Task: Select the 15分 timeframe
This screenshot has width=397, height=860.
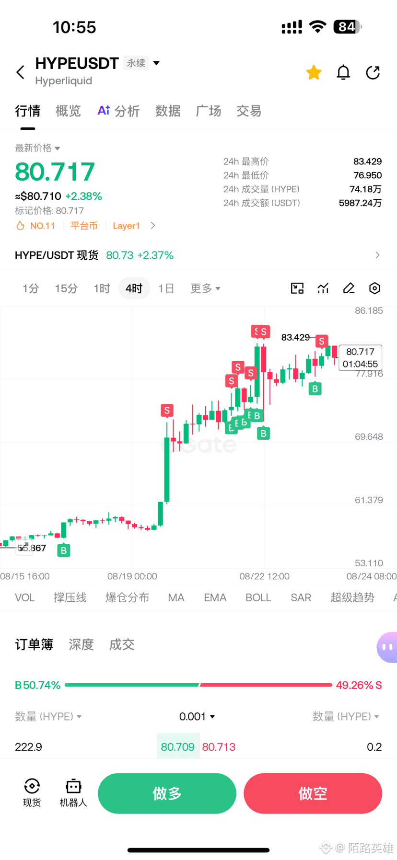Action: [x=66, y=288]
